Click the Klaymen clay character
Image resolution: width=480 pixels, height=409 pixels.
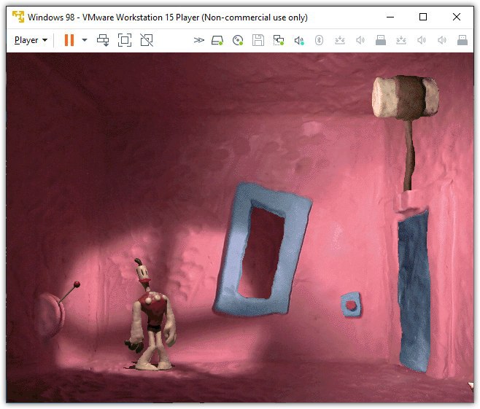point(151,315)
